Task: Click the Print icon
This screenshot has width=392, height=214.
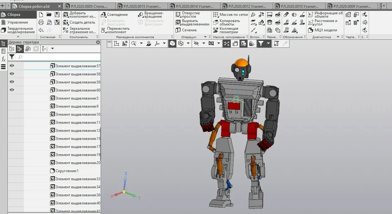Action: [41, 22]
